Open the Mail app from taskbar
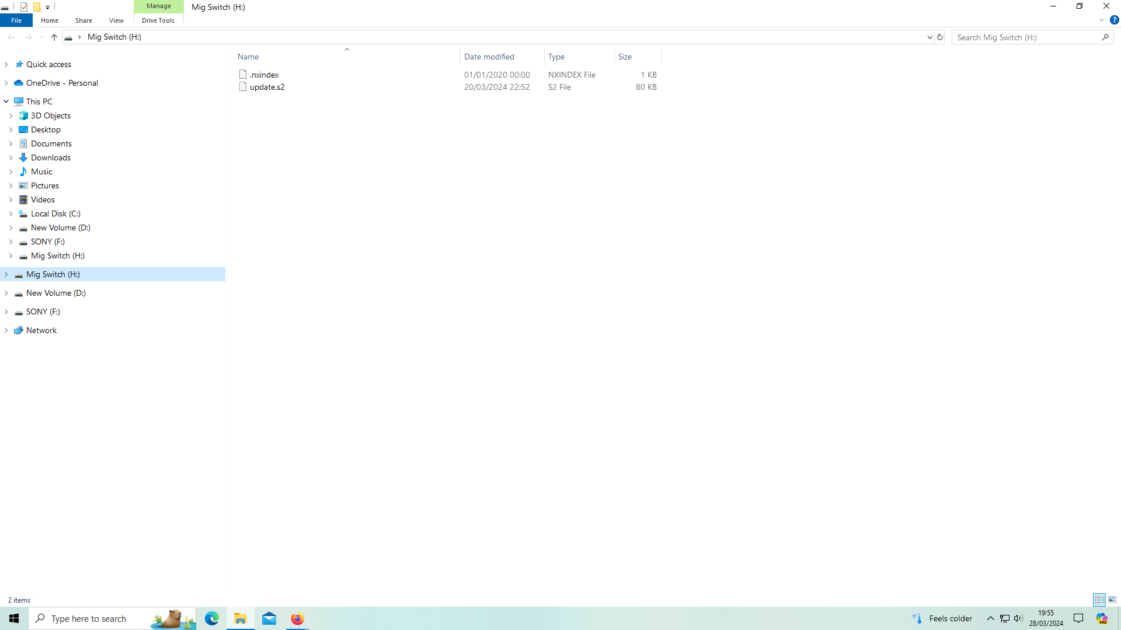Image resolution: width=1121 pixels, height=630 pixels. click(x=269, y=618)
